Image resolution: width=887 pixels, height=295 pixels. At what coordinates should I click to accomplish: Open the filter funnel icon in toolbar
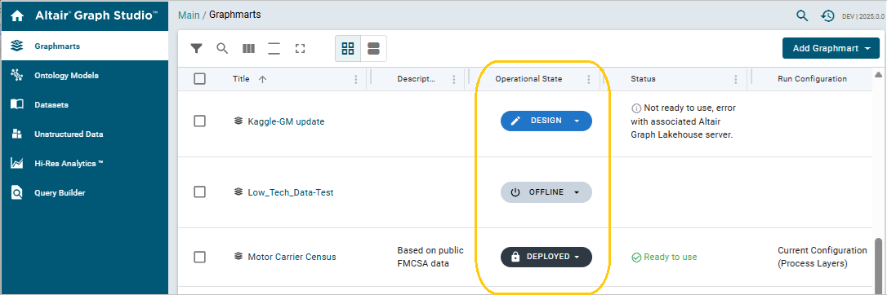[x=196, y=49]
